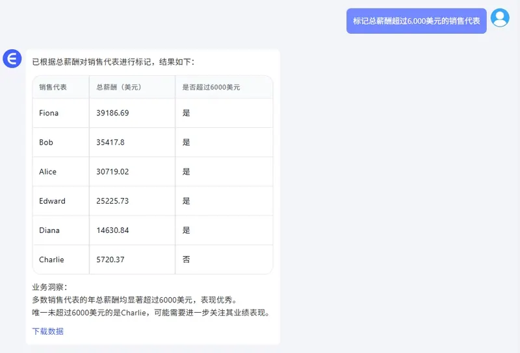This screenshot has height=353, width=520.
Task: Select the Diana name cell
Action: tap(49, 230)
